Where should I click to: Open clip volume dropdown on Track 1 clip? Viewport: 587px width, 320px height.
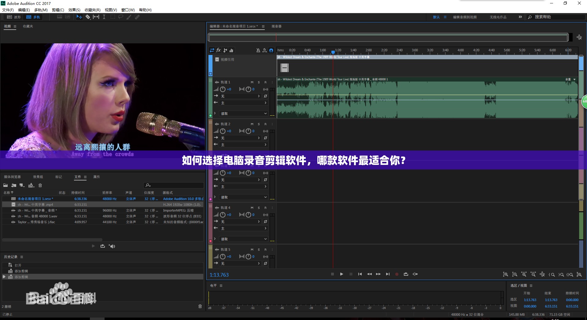pos(574,79)
